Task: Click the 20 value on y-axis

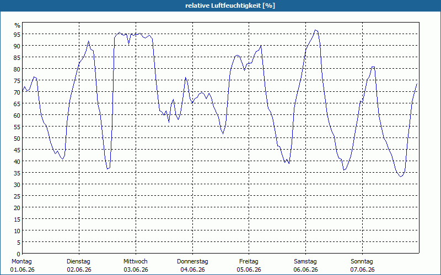Action: coord(17,207)
